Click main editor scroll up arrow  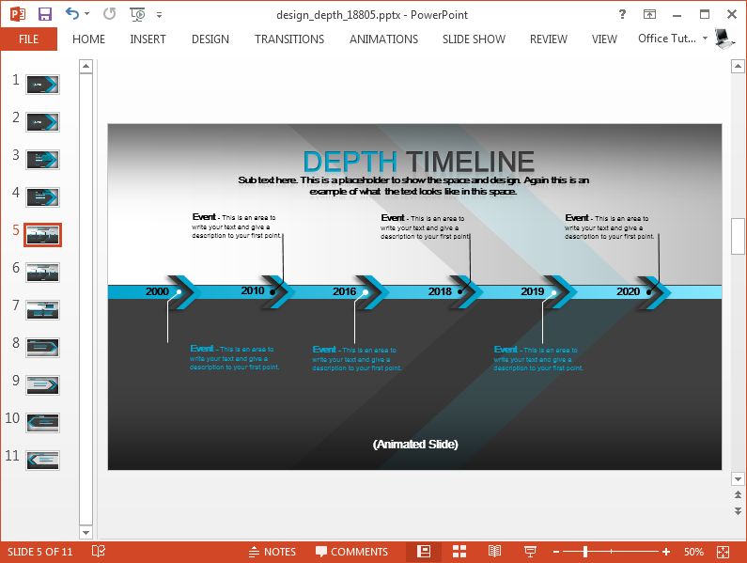click(738, 66)
